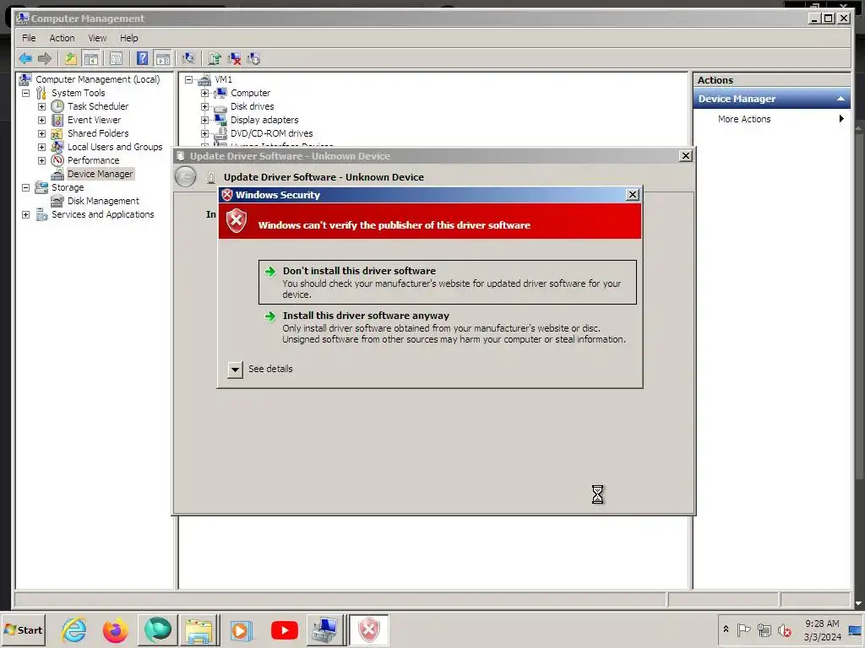Viewport: 865px width, 648px height.
Task: Toggle the Show/Hide Console Tree toolbar icon
Action: coord(91,58)
